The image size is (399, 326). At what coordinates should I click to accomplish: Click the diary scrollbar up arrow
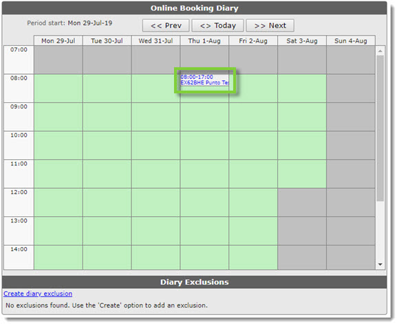(380, 51)
